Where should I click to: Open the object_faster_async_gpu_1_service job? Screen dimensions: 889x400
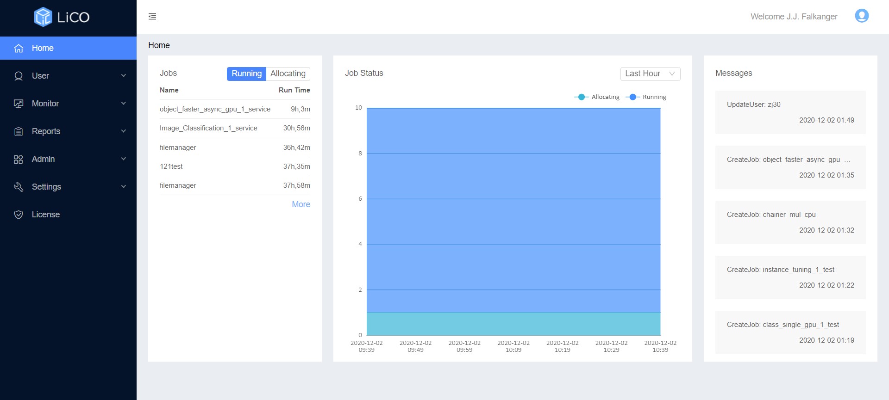[x=215, y=109]
